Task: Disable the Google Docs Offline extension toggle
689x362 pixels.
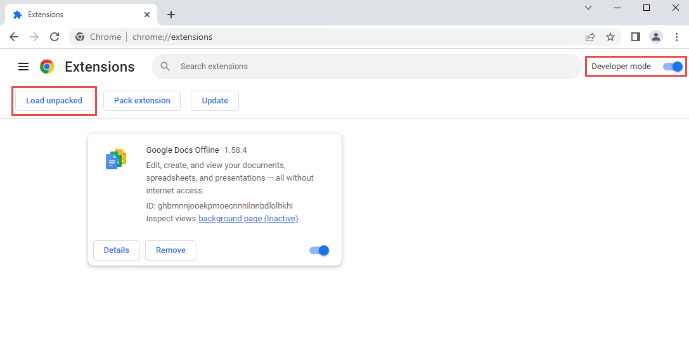Action: [319, 250]
